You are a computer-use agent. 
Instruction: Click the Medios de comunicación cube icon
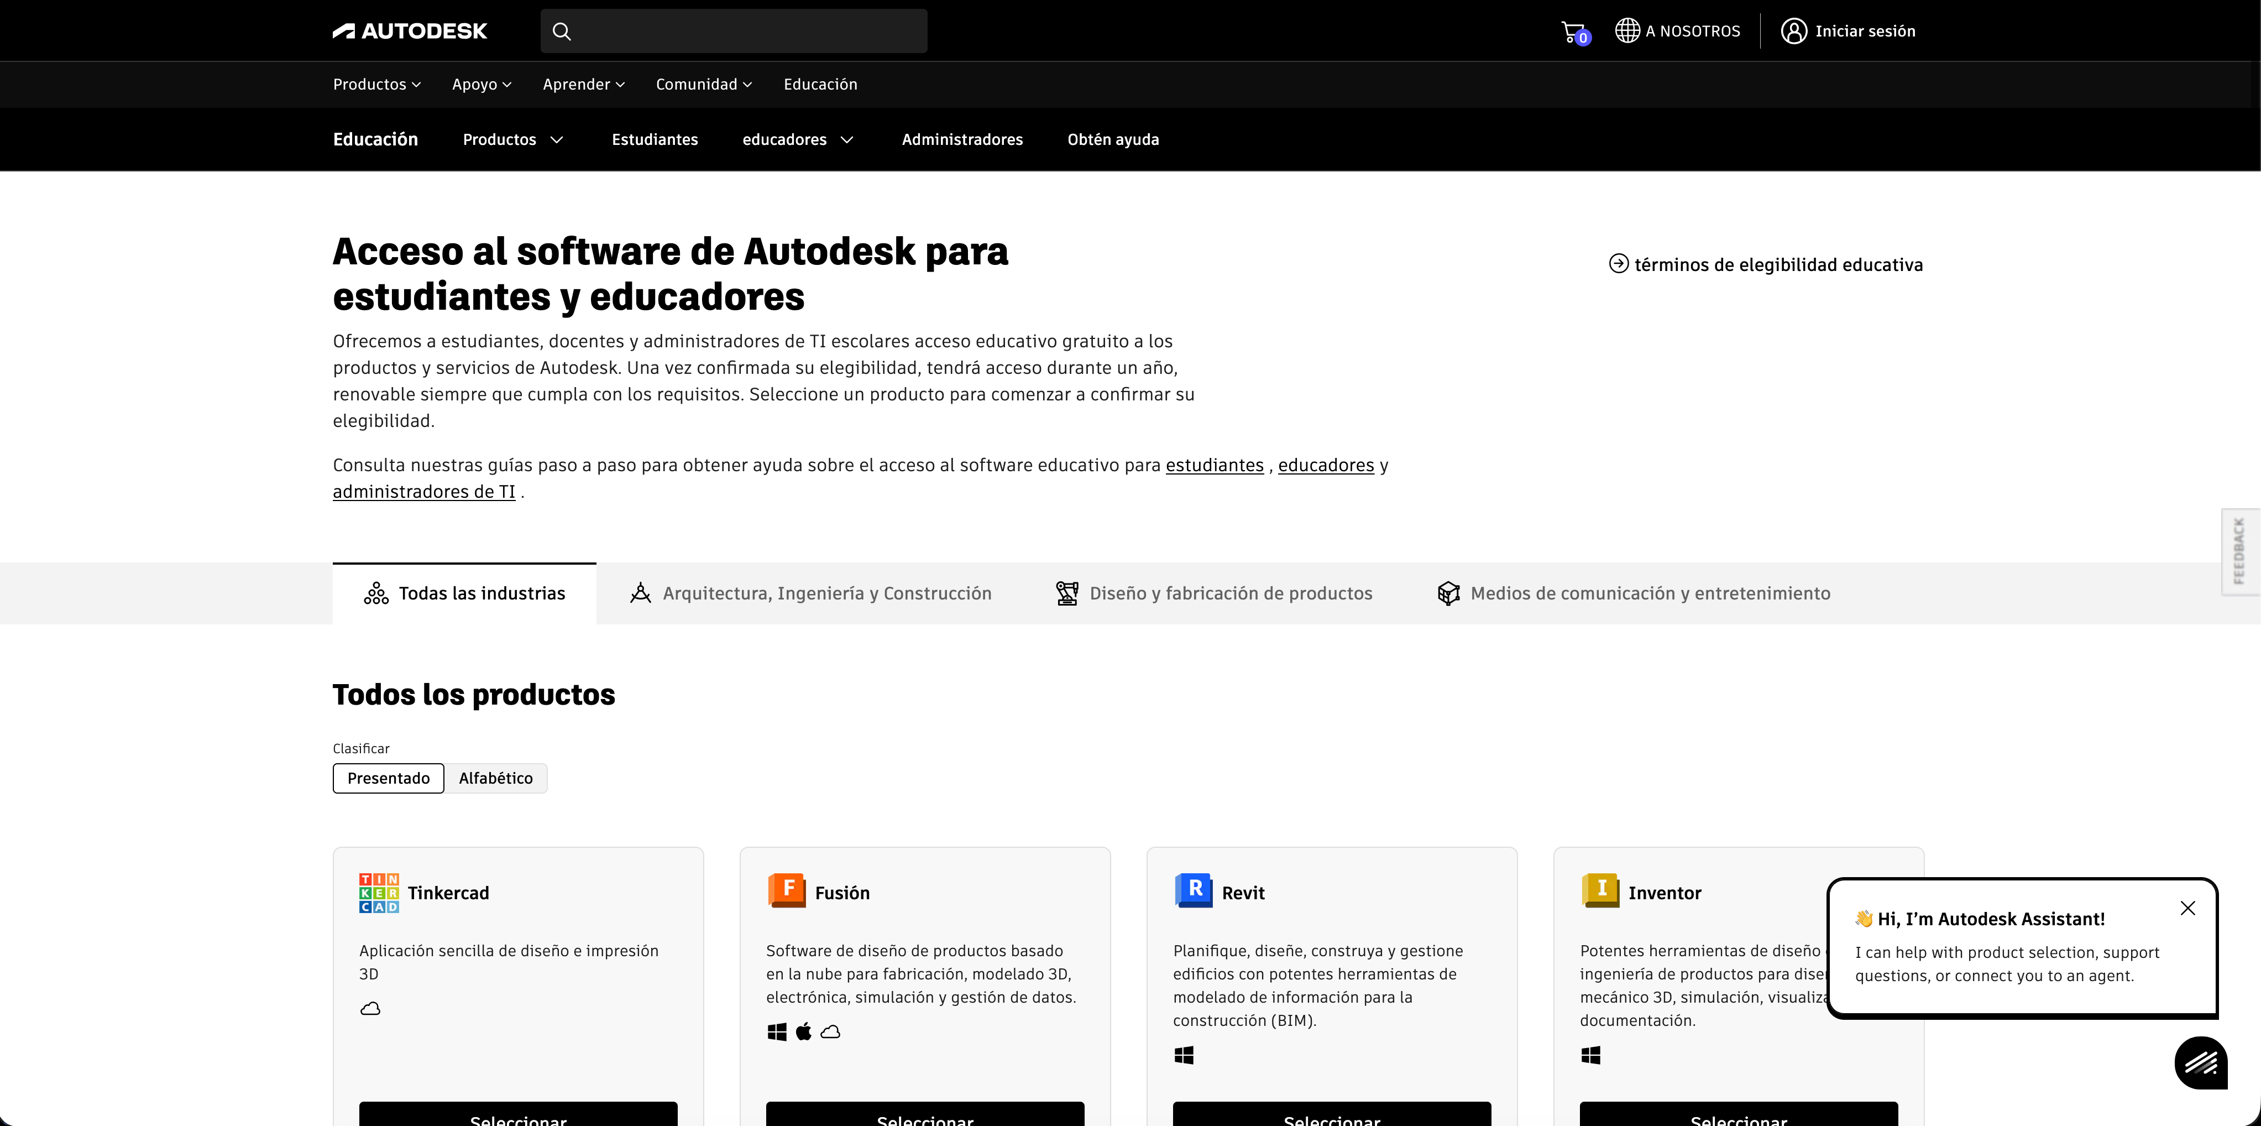1448,594
